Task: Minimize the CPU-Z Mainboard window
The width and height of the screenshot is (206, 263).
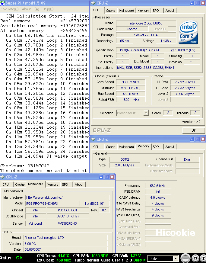Action: coord(101,177)
